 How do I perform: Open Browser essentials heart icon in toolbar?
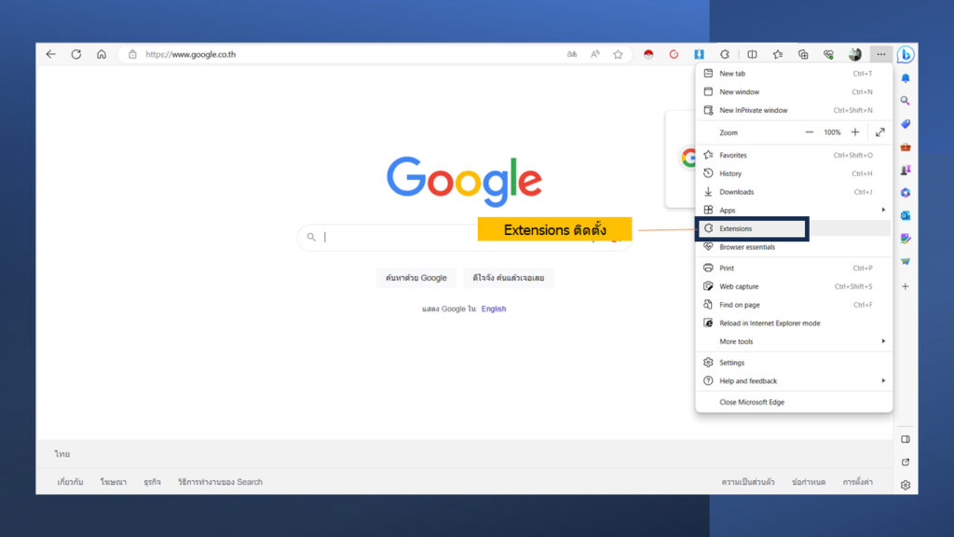828,54
